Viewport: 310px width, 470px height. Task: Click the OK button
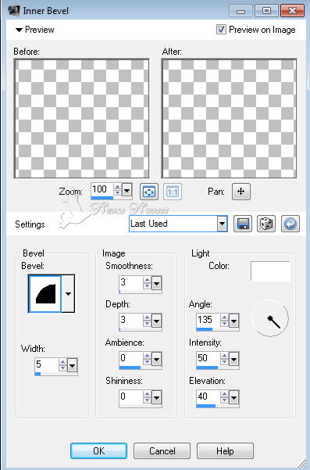[x=98, y=450]
